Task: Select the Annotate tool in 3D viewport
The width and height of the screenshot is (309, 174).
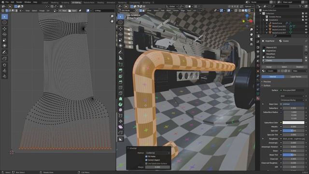Action: pyautogui.click(x=120, y=52)
